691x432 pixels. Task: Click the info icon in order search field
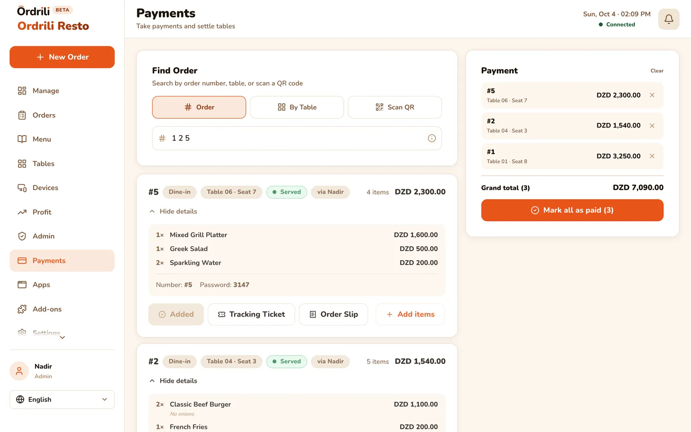[431, 138]
